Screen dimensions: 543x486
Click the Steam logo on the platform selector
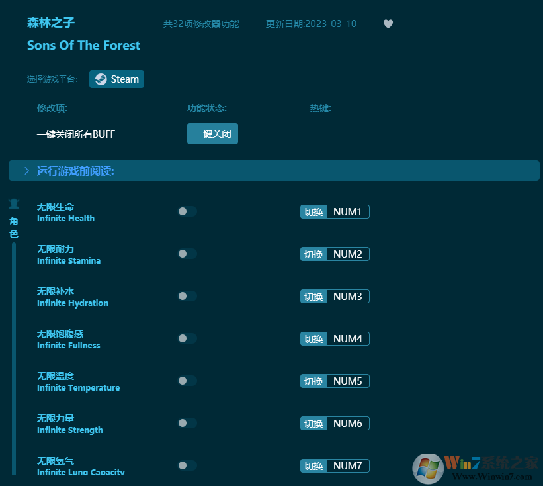(x=101, y=79)
